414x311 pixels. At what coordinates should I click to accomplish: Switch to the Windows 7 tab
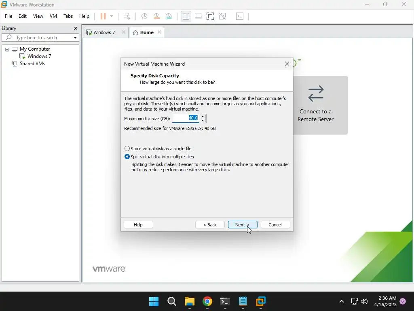(104, 32)
